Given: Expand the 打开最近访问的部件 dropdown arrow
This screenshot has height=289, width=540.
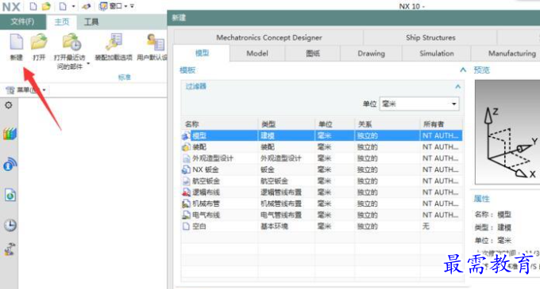Looking at the screenshot, I should (x=88, y=64).
